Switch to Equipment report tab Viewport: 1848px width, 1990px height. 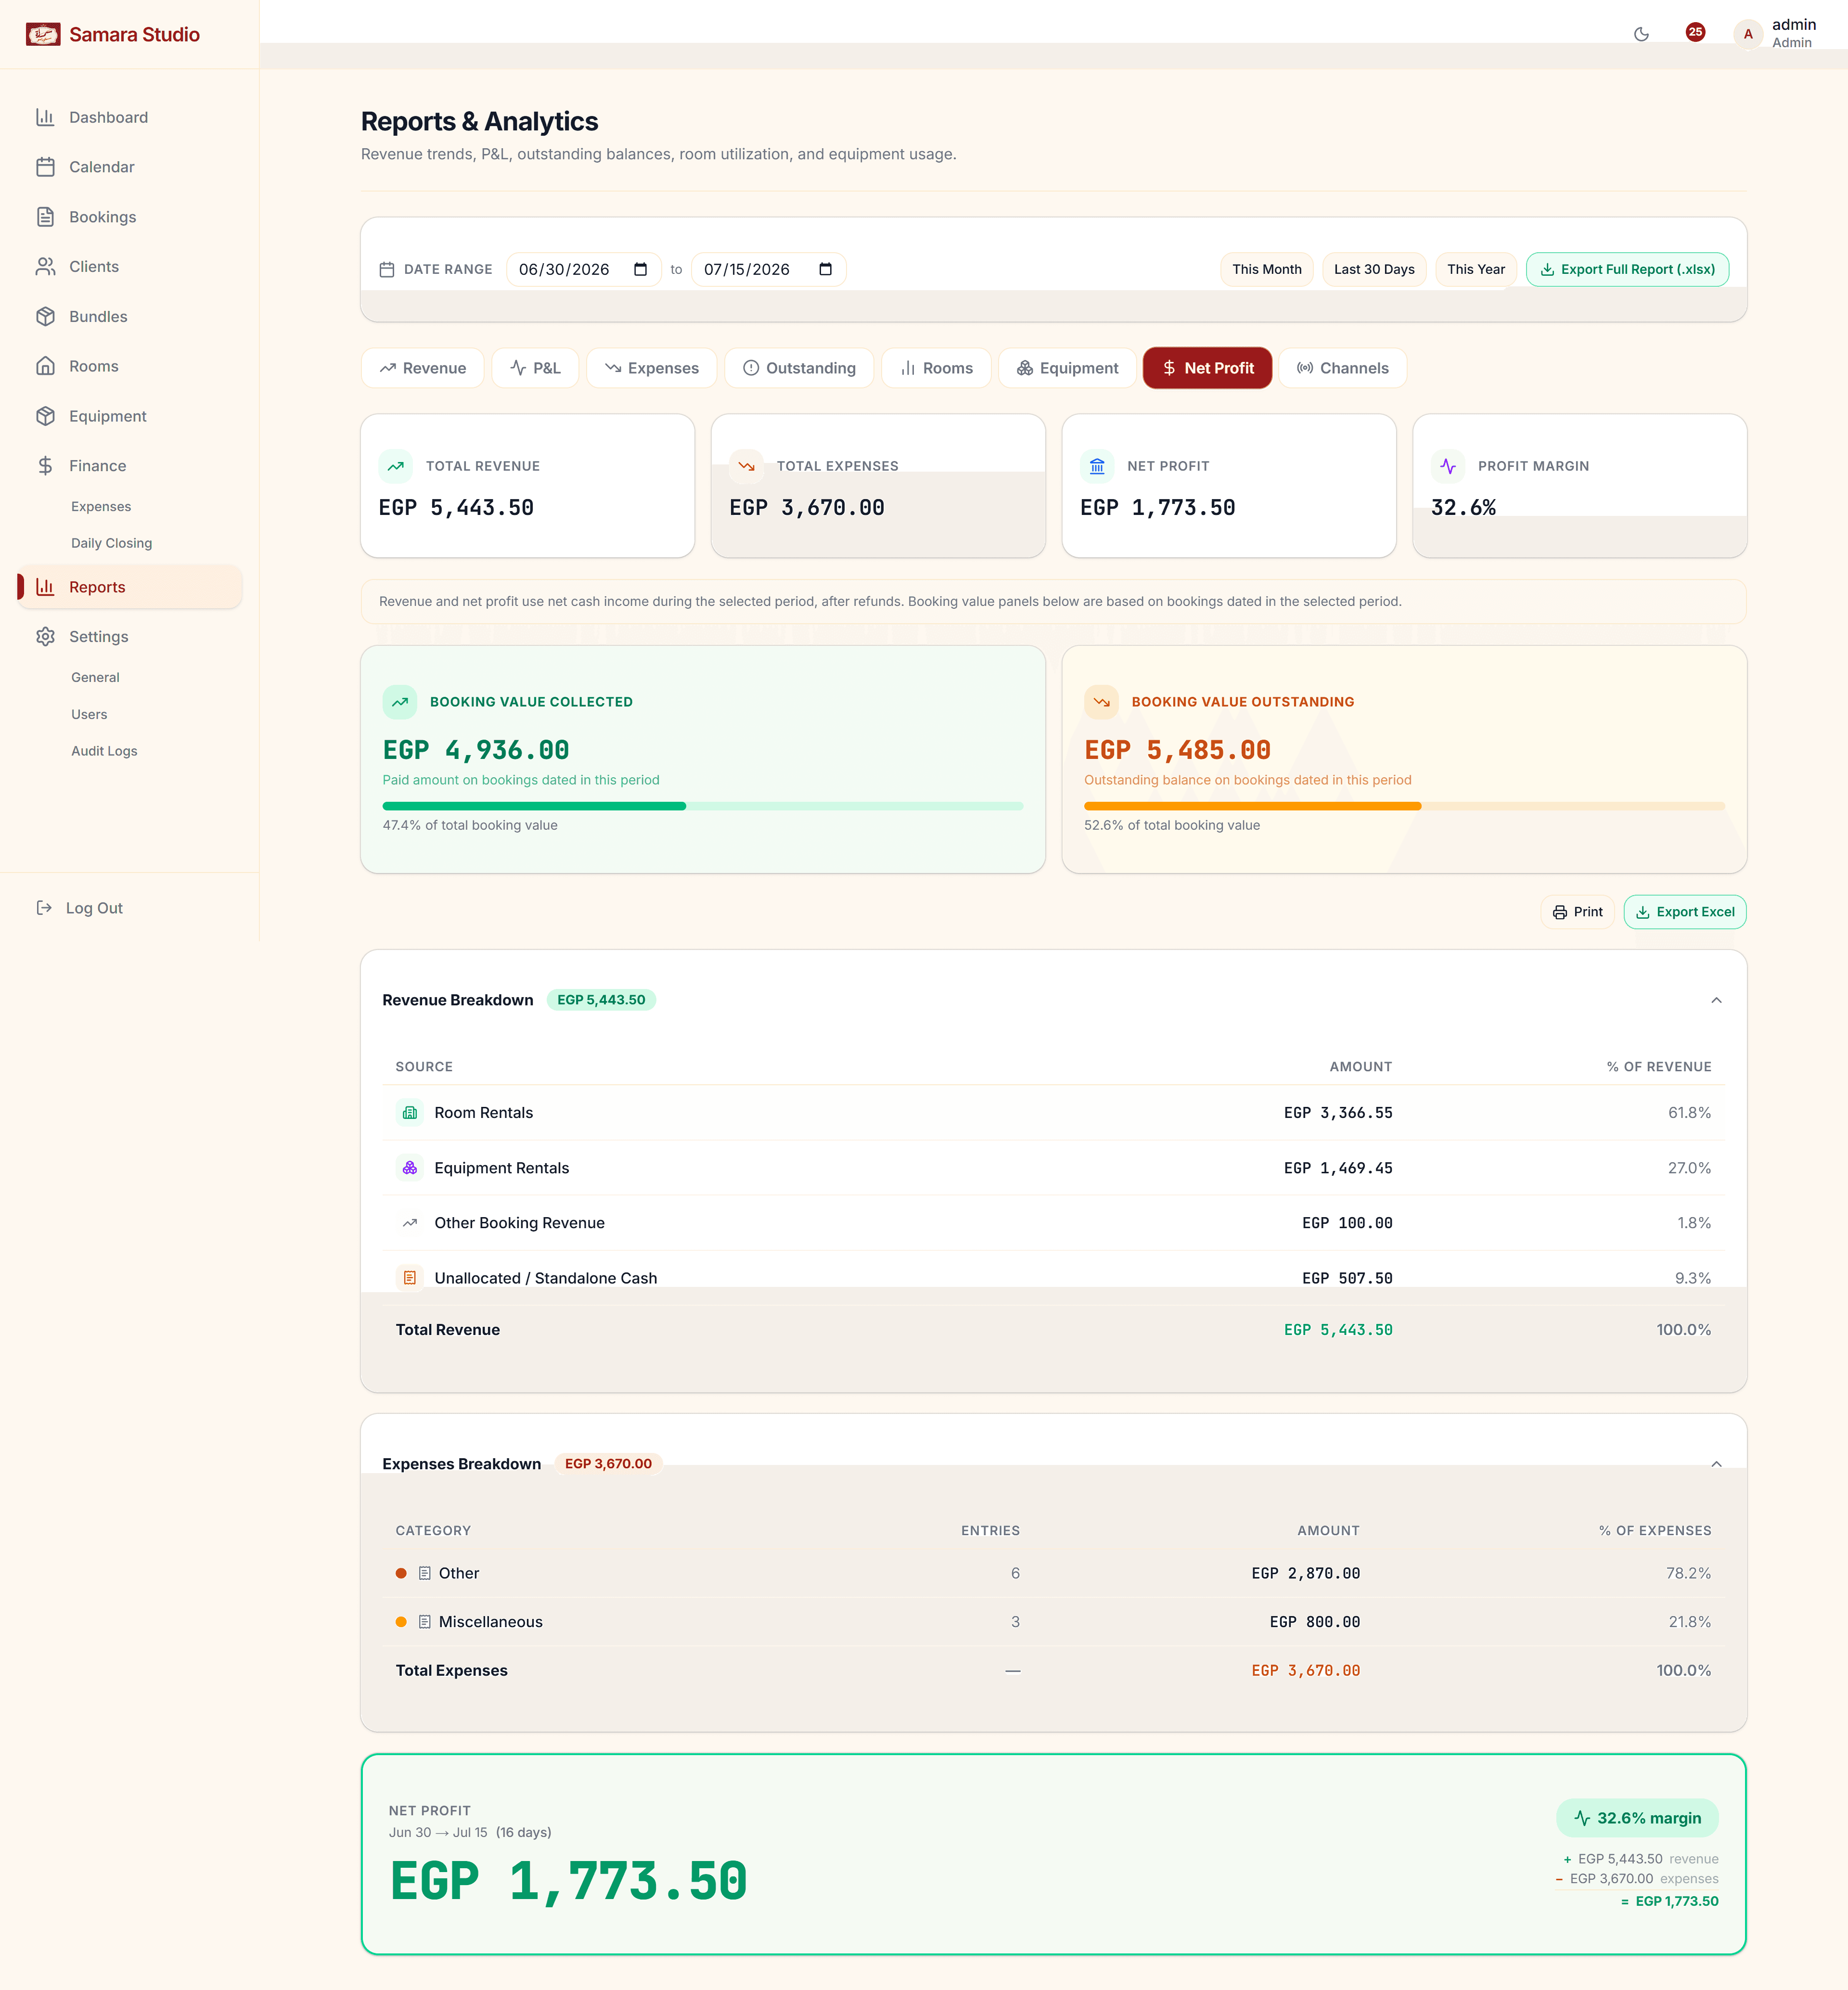coord(1067,368)
